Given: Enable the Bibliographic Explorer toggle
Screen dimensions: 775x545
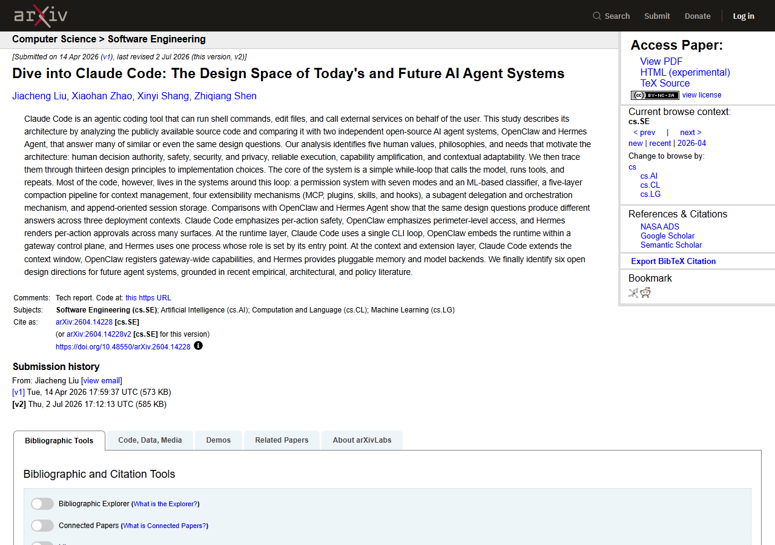Looking at the screenshot, I should (x=42, y=504).
